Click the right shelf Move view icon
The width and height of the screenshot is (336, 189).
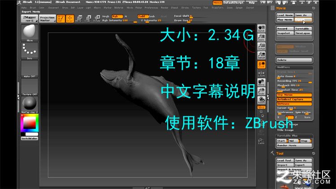[x=261, y=82]
